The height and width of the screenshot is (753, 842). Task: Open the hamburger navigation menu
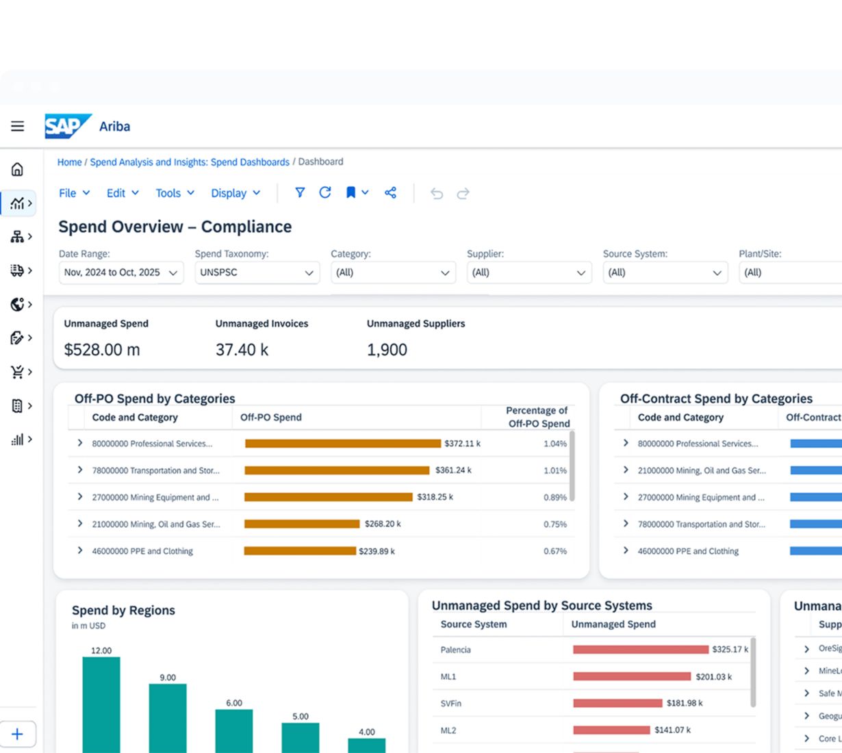pos(18,126)
